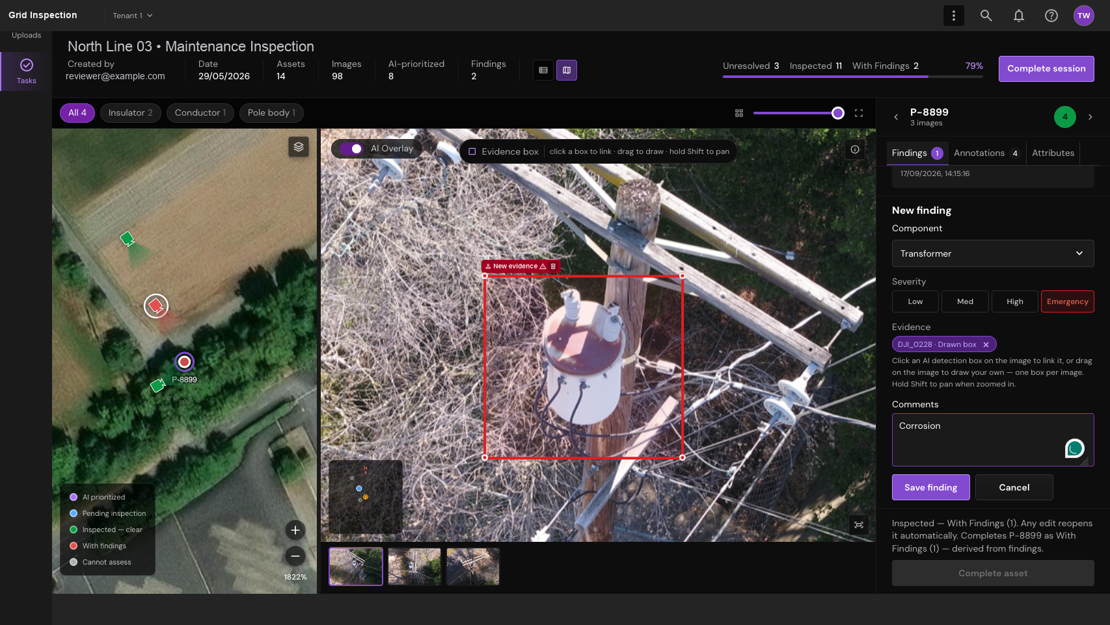Select the second image thumbnail
This screenshot has height=625, width=1110.
point(414,567)
